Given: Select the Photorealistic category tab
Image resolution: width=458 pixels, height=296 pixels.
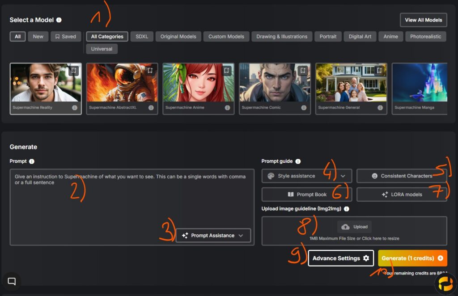Looking at the screenshot, I should pyautogui.click(x=425, y=37).
